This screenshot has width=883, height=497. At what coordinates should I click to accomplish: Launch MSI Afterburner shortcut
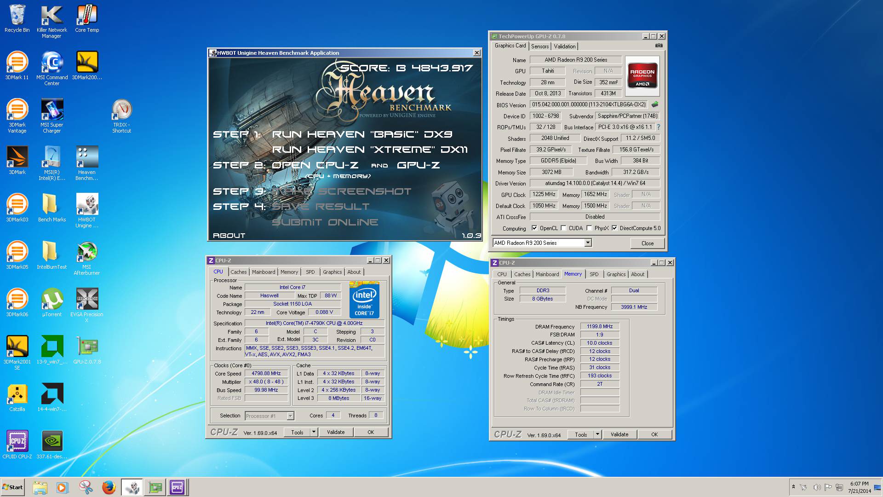pos(87,258)
